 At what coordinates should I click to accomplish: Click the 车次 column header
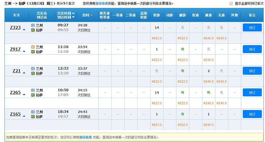point(16,15)
